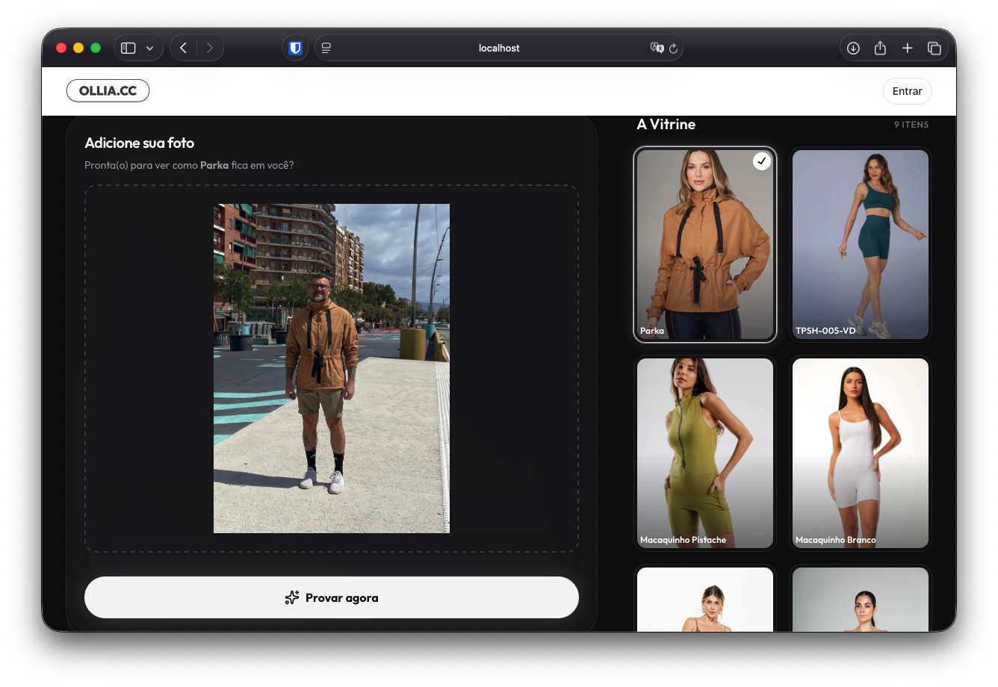Select the Macaquinho Branco item card
The width and height of the screenshot is (998, 687).
point(860,453)
